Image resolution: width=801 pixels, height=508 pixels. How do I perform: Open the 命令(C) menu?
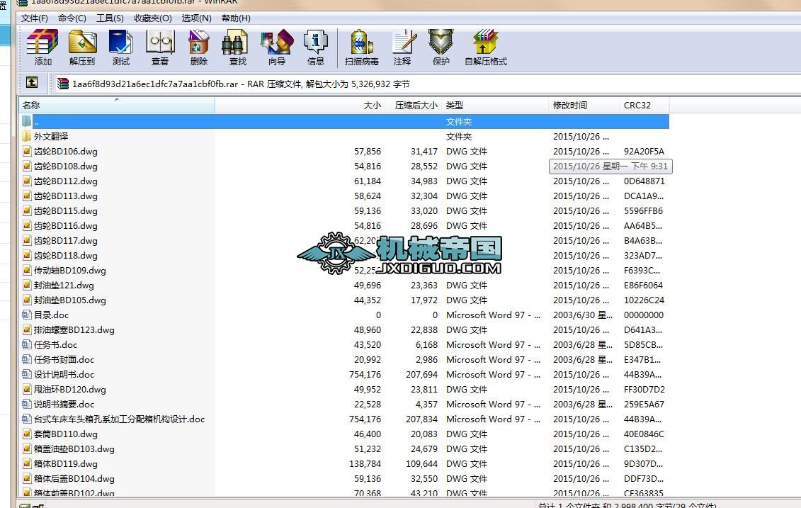tap(72, 18)
